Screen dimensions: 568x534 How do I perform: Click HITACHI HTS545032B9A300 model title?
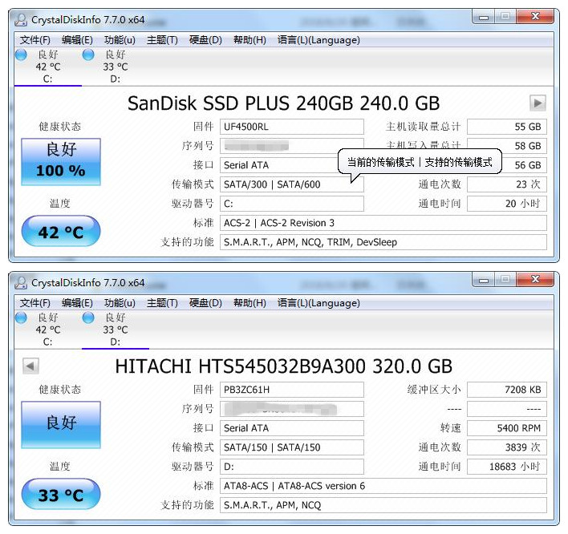coord(284,366)
